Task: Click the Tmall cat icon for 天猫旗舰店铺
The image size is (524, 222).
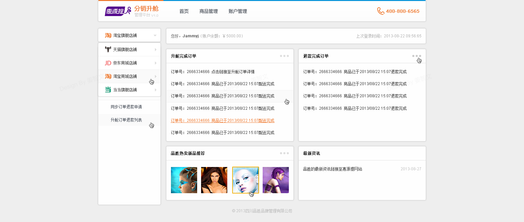Action: pos(108,49)
